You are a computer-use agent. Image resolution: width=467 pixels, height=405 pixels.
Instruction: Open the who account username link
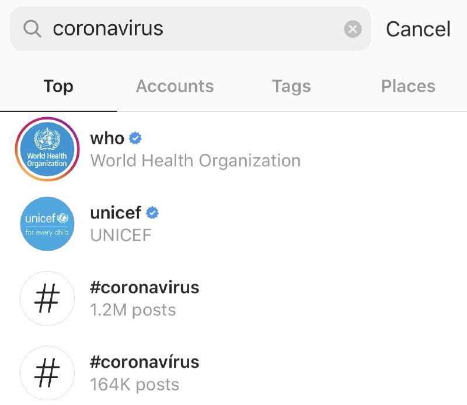(x=107, y=139)
